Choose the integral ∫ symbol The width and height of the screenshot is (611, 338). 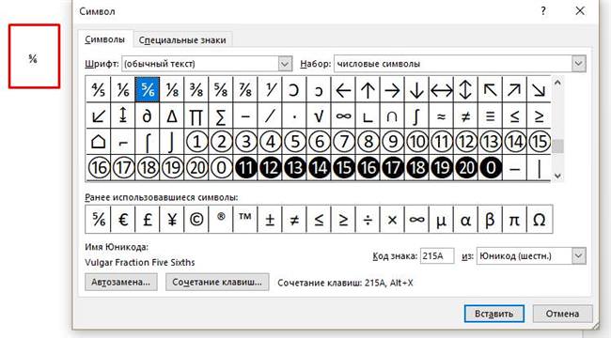pyautogui.click(x=417, y=115)
